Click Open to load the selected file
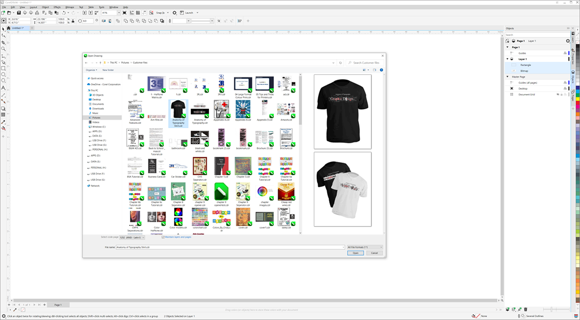This screenshot has width=580, height=320. (354, 253)
